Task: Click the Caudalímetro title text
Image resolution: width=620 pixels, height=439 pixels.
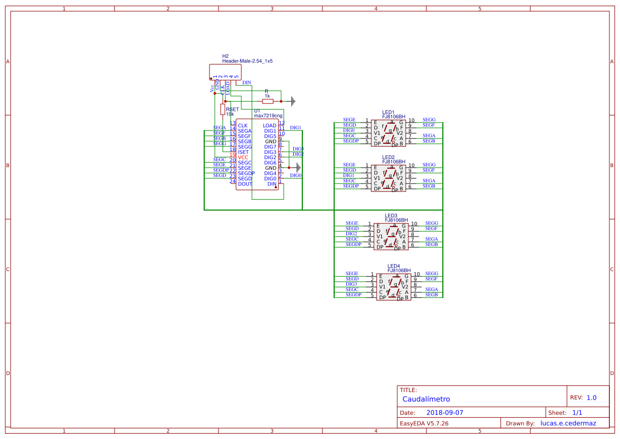Action: [x=426, y=399]
